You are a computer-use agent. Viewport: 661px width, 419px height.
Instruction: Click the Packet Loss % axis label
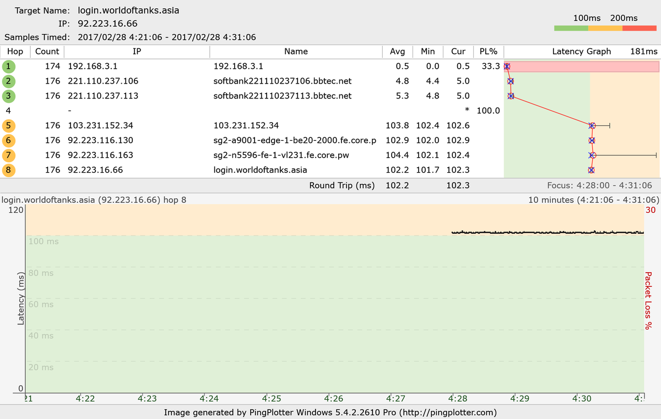point(649,300)
